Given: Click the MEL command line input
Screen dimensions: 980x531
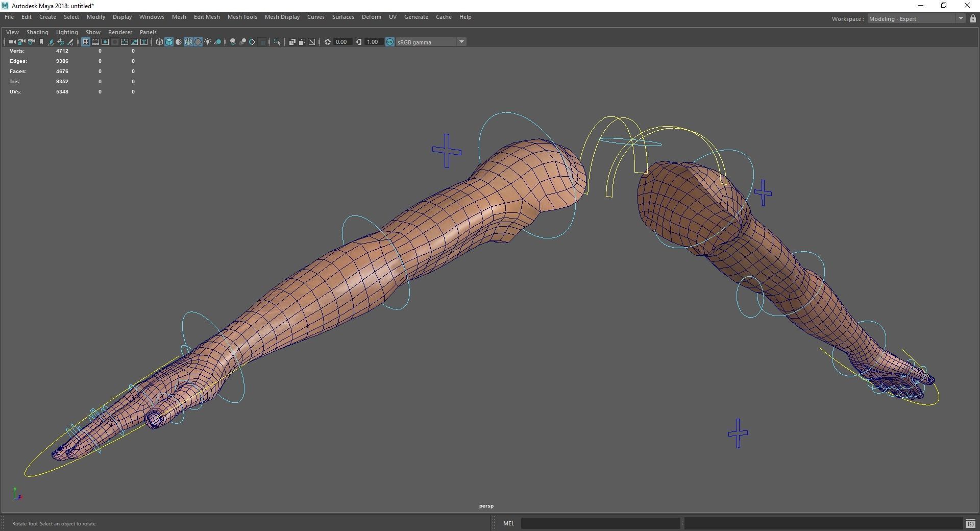Looking at the screenshot, I should (600, 523).
